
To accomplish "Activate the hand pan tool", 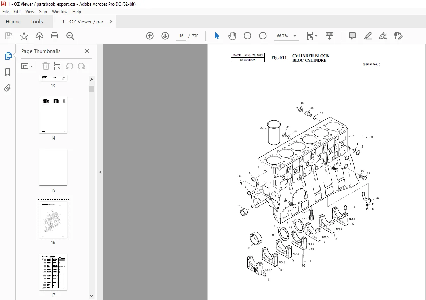I will click(x=232, y=36).
